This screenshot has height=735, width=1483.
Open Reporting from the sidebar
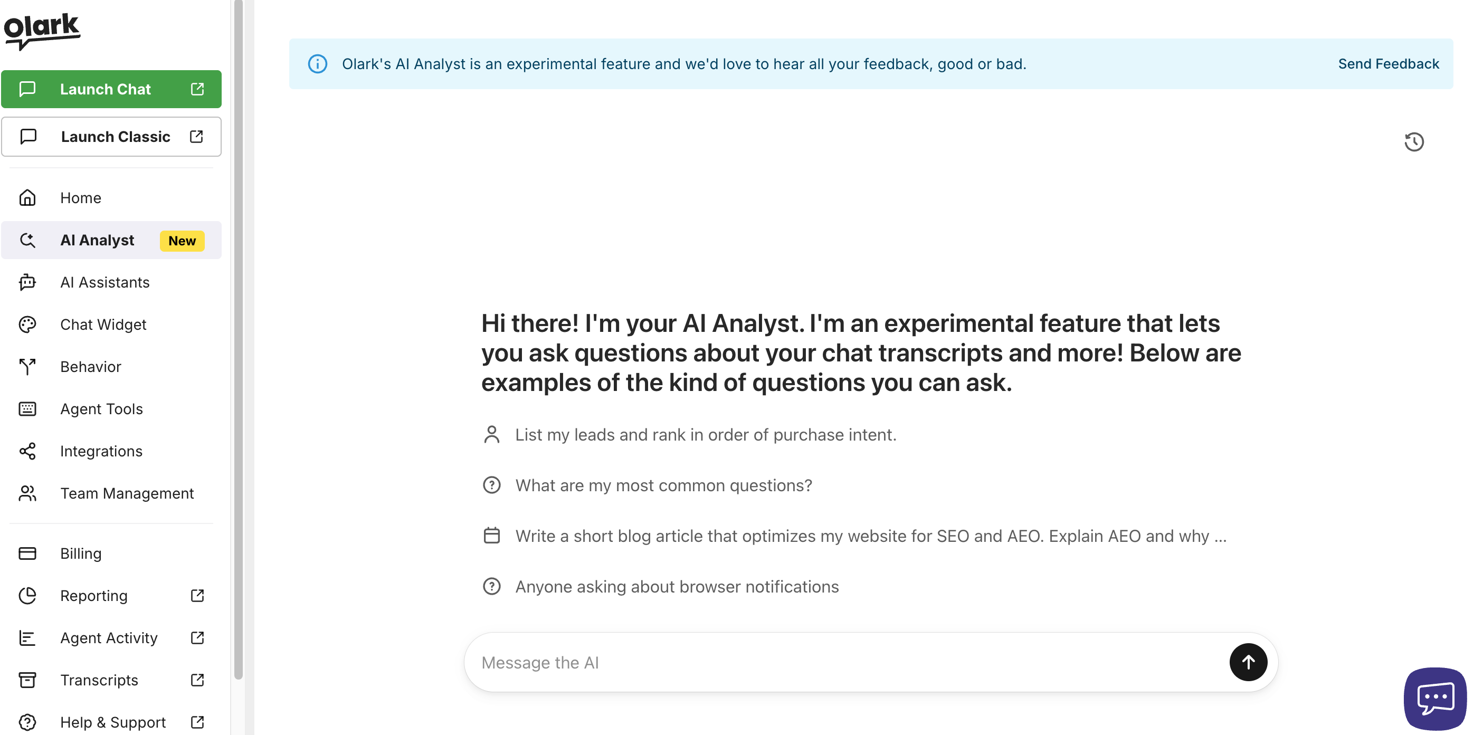click(93, 596)
